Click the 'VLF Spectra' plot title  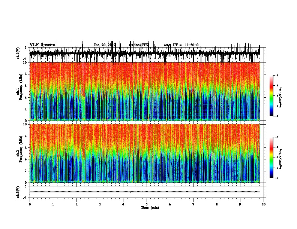(x=42, y=45)
